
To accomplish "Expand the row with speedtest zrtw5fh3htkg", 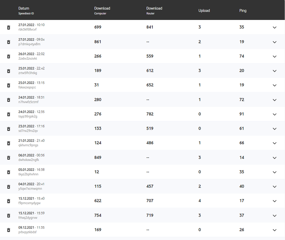I will pyautogui.click(x=274, y=71).
